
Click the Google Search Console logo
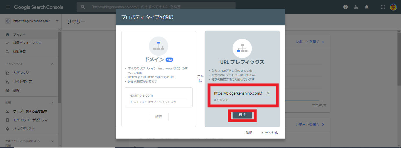click(39, 7)
